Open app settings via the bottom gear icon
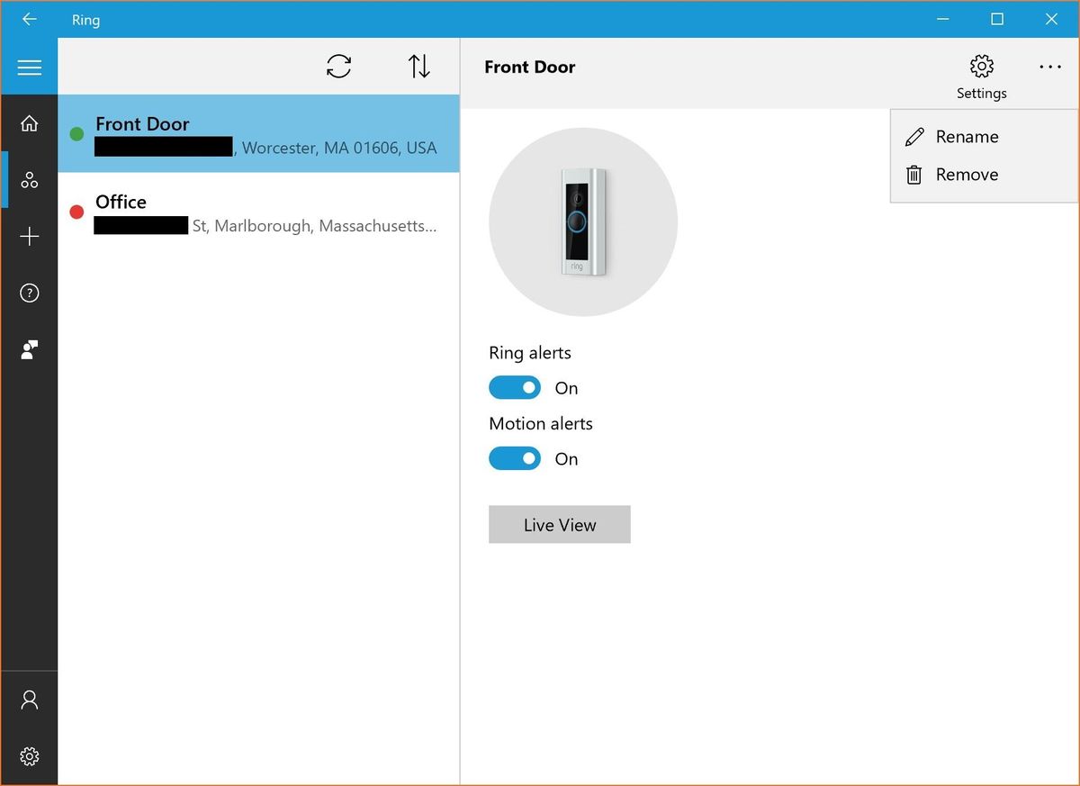The width and height of the screenshot is (1080, 786). point(30,756)
